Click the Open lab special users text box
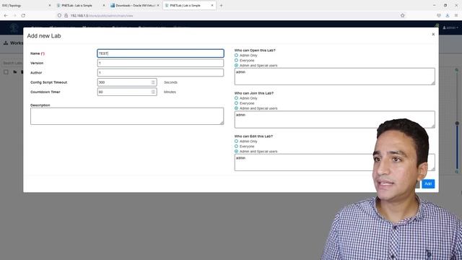 coord(335,77)
